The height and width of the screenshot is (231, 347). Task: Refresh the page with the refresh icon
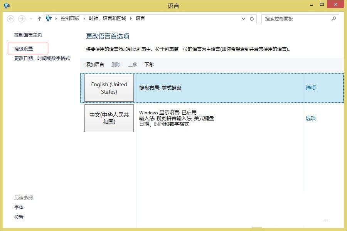(x=252, y=18)
